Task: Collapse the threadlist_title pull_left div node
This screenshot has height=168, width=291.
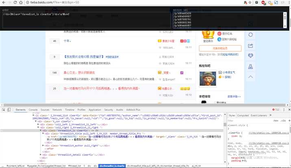Action: point(43,133)
